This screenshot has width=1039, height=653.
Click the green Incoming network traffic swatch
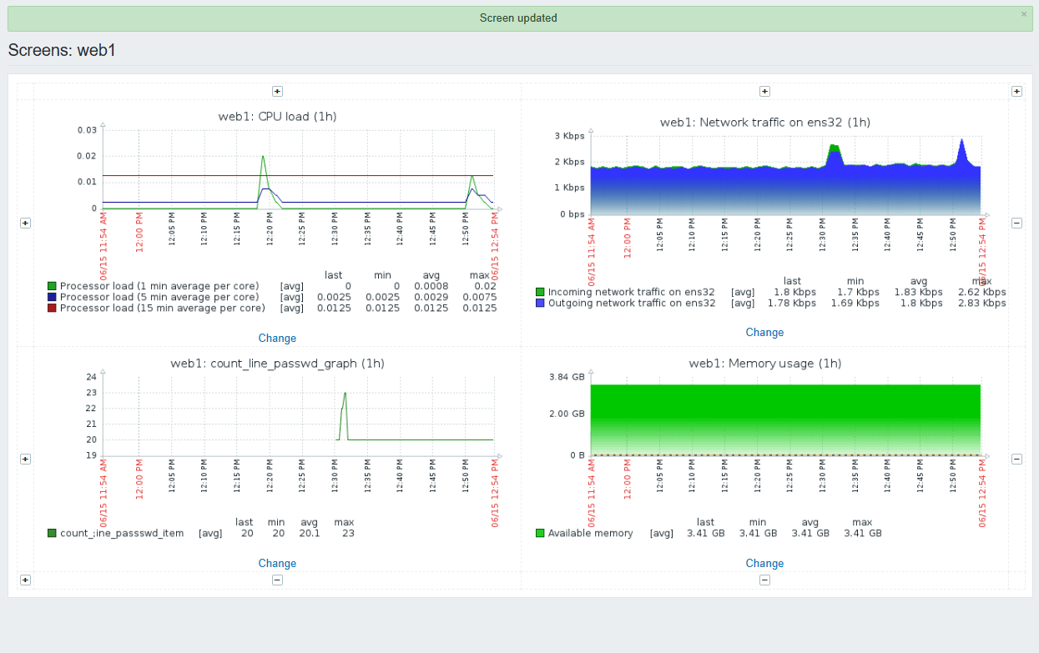point(540,292)
